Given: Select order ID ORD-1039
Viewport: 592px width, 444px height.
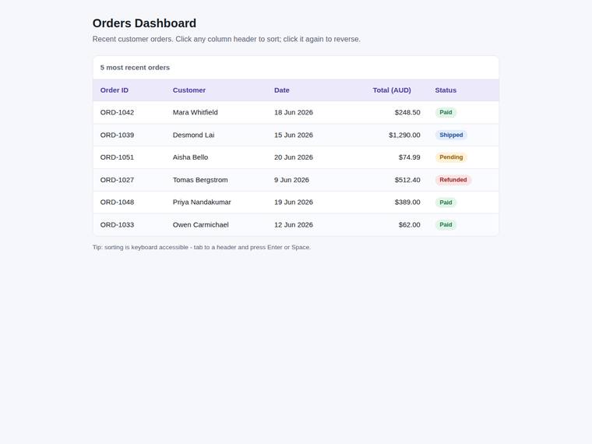Looking at the screenshot, I should (x=117, y=136).
